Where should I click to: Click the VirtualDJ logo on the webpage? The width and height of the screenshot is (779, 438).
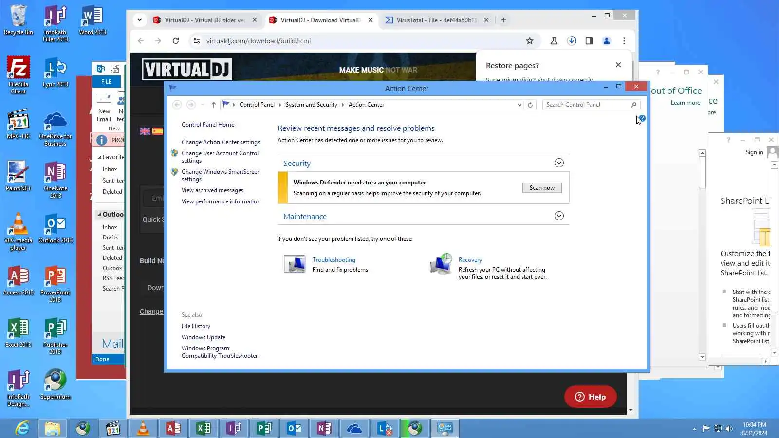coord(187,70)
